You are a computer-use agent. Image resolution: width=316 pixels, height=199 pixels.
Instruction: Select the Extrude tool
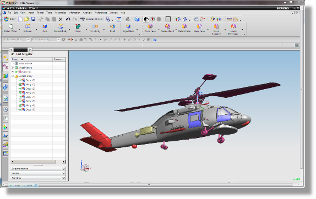pos(28,28)
